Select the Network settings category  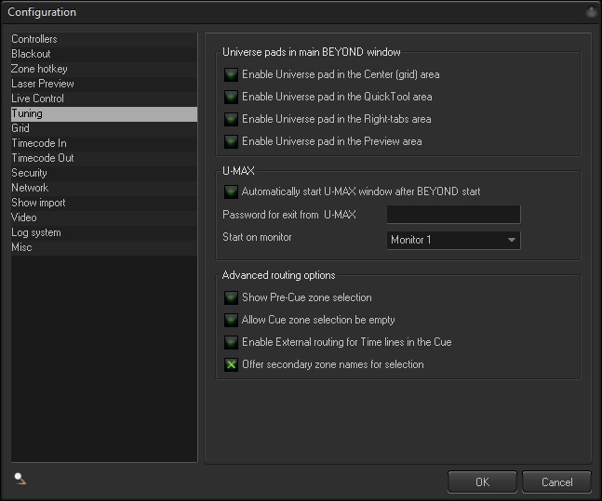pyautogui.click(x=30, y=188)
